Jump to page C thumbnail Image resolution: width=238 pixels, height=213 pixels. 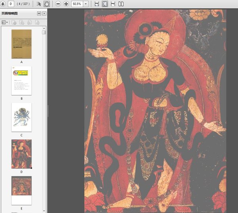21,117
